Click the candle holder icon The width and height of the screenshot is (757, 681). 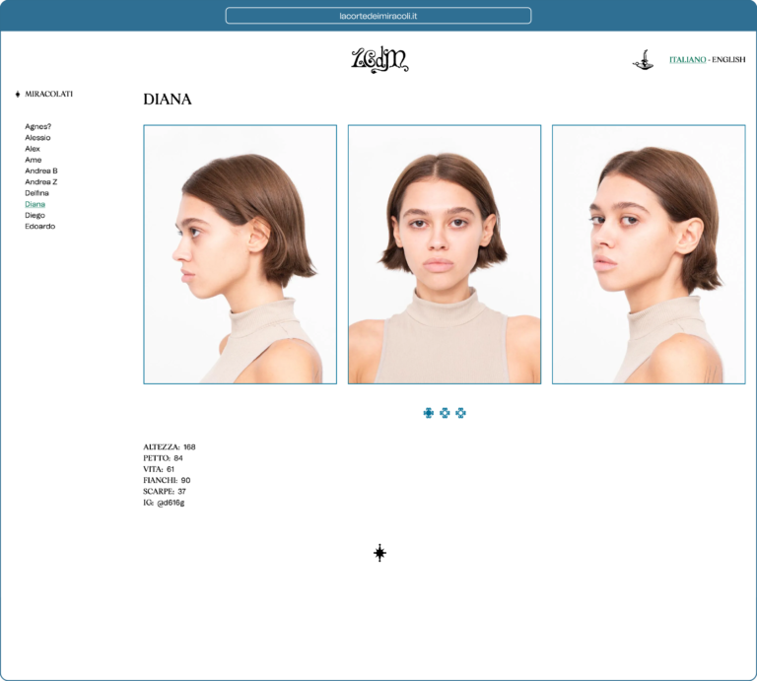pyautogui.click(x=643, y=60)
